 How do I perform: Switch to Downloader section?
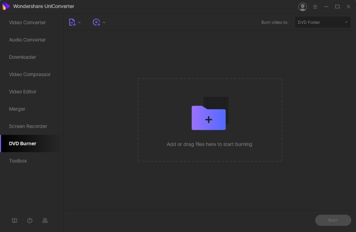(x=23, y=57)
